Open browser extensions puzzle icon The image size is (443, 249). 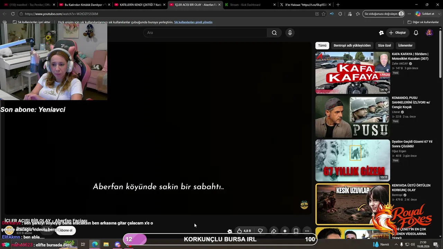340,14
